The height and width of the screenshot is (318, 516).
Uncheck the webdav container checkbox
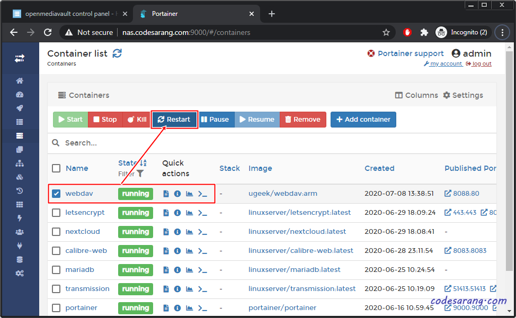pos(56,194)
